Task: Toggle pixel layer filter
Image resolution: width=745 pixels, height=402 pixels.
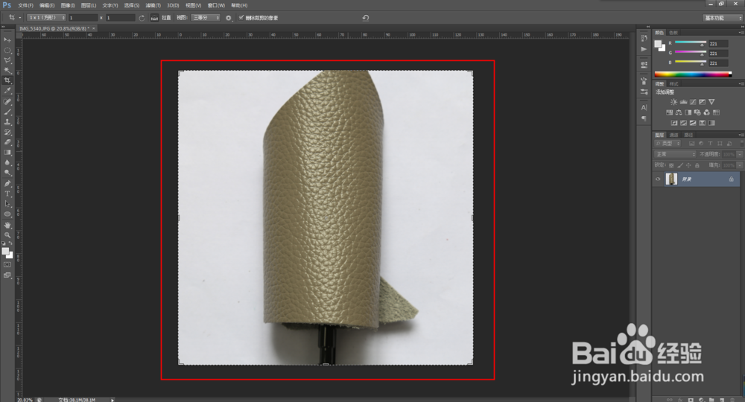Action: pyautogui.click(x=692, y=144)
